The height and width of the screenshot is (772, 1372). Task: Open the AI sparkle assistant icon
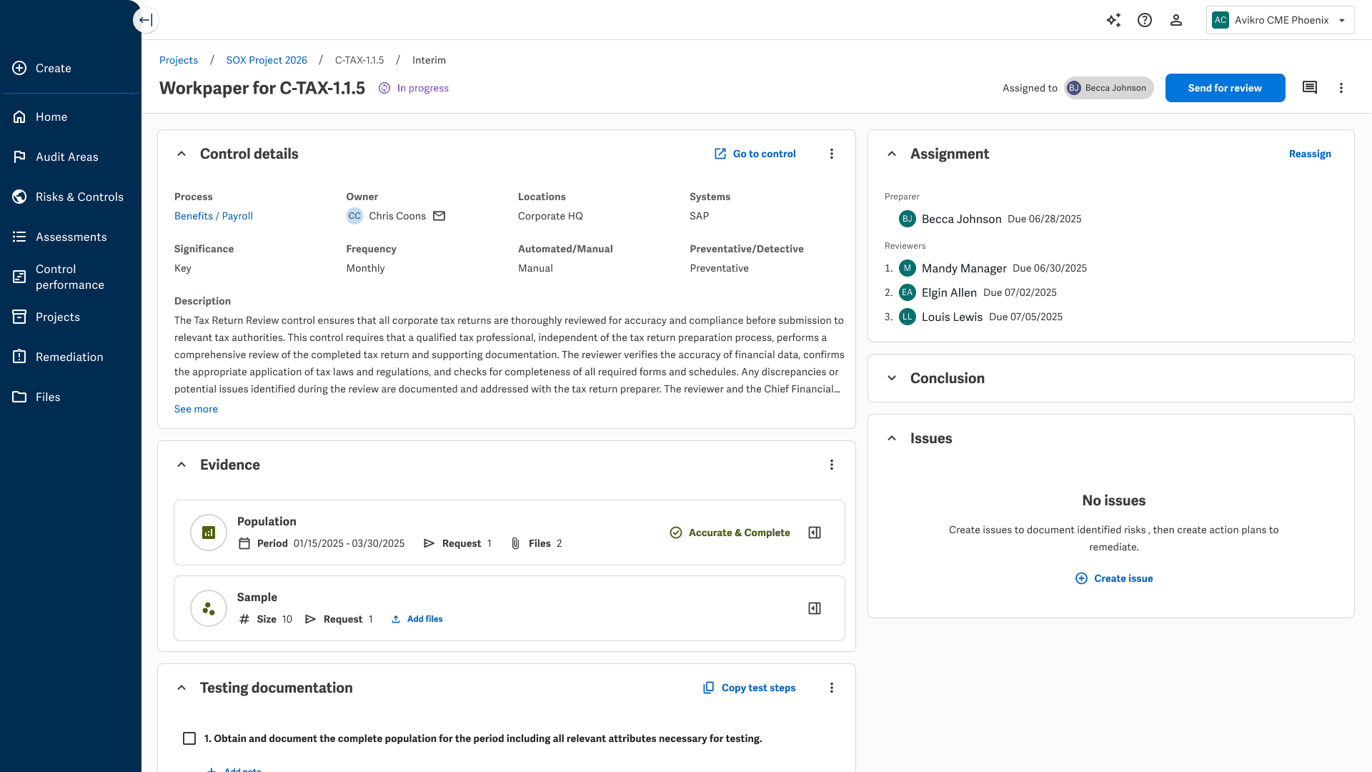click(x=1113, y=20)
